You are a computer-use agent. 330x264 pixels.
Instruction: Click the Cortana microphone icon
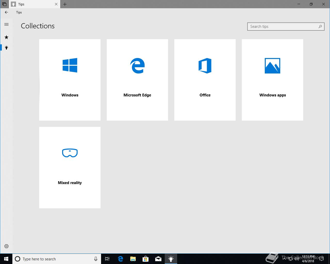point(96,259)
